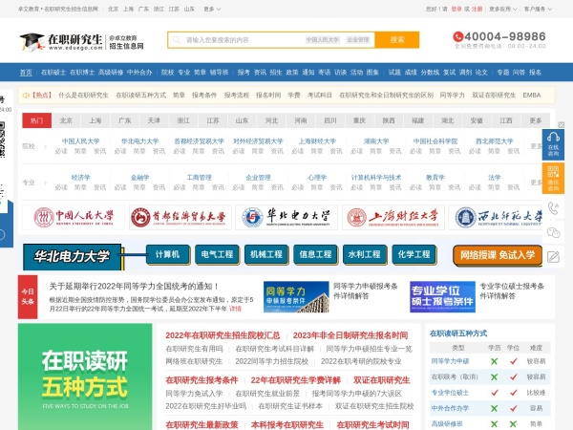Select the 热门 tab

point(36,121)
